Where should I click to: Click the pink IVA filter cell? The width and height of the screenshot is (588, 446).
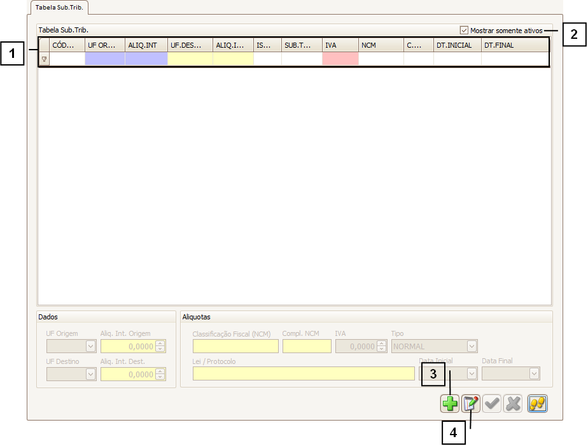coord(340,59)
